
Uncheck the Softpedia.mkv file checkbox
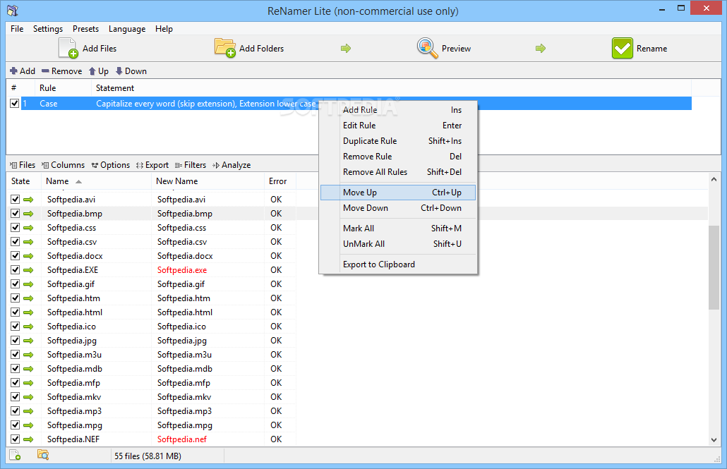(16, 396)
